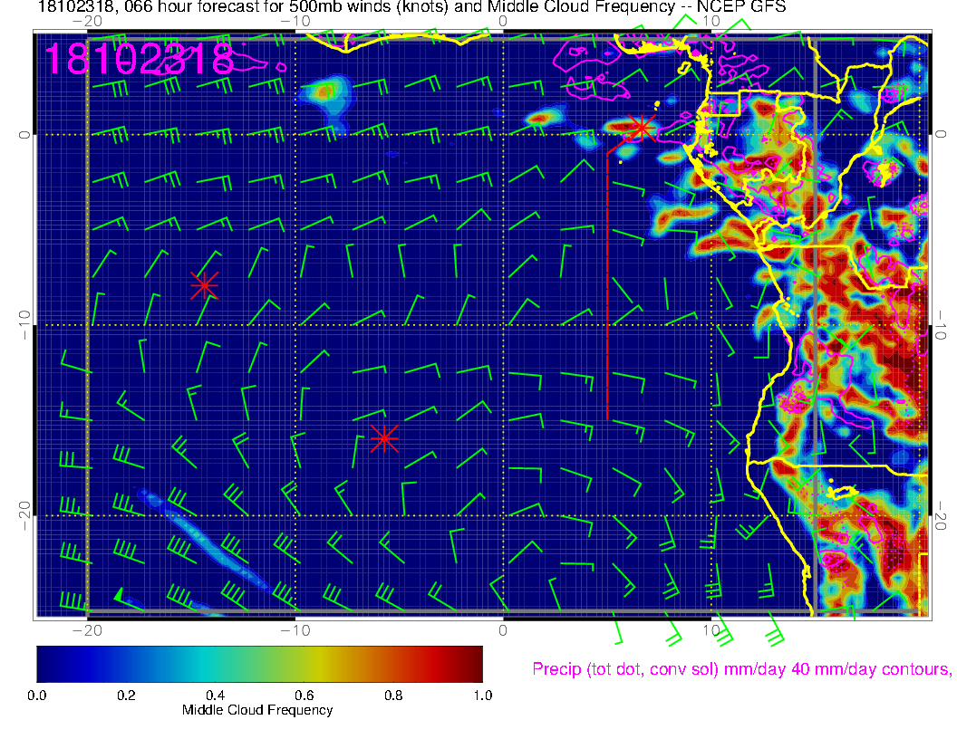Click the top axis label -20
The image size is (957, 739).
pyautogui.click(x=87, y=22)
